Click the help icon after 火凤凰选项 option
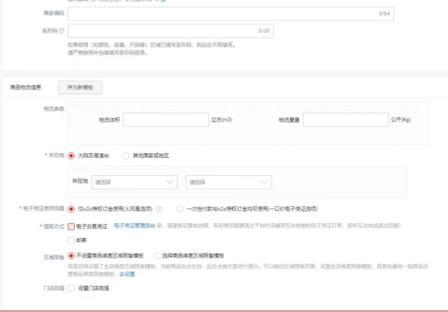The height and width of the screenshot is (312, 448). 159,209
